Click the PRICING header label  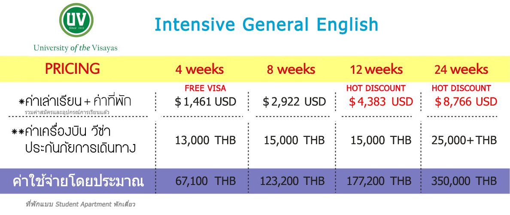coord(73,69)
